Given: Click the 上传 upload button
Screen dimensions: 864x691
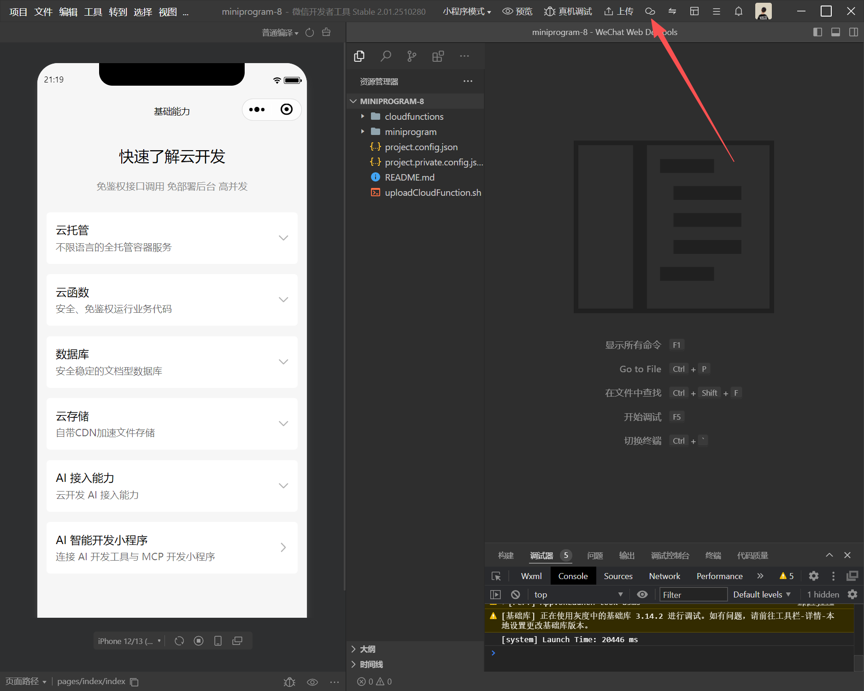Looking at the screenshot, I should pyautogui.click(x=618, y=12).
